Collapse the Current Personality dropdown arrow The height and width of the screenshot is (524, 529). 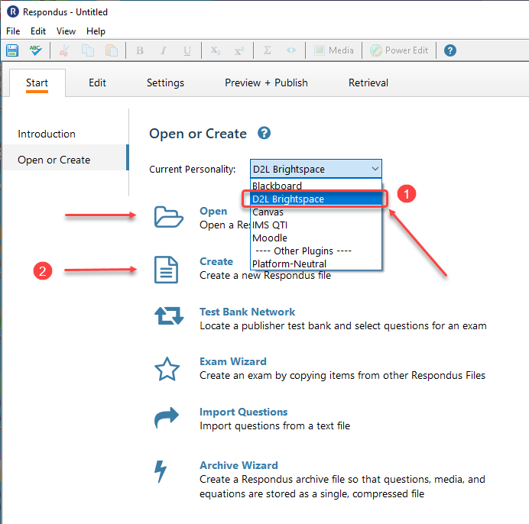(375, 169)
